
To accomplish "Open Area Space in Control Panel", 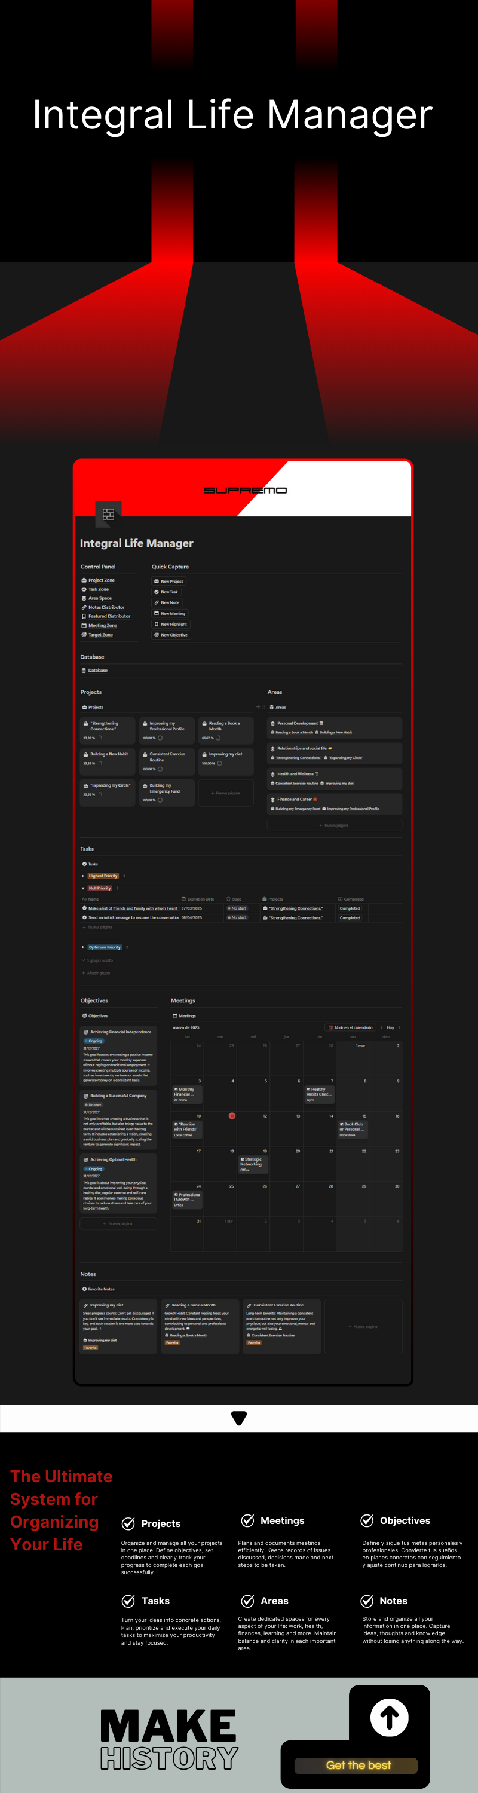I will point(96,598).
